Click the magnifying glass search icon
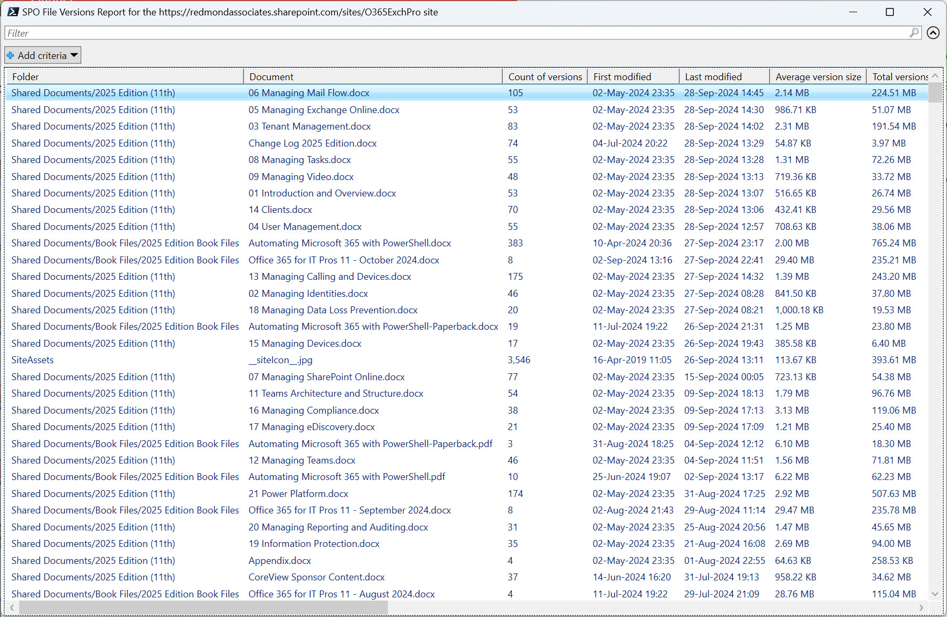 click(914, 32)
